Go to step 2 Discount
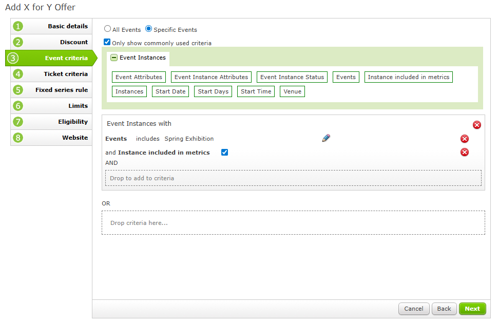Image resolution: width=498 pixels, height=322 pixels. (x=51, y=42)
